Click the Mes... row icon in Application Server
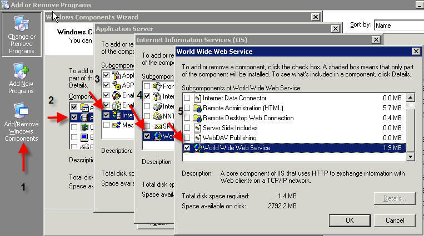The height and width of the screenshot is (236, 424). [x=117, y=125]
